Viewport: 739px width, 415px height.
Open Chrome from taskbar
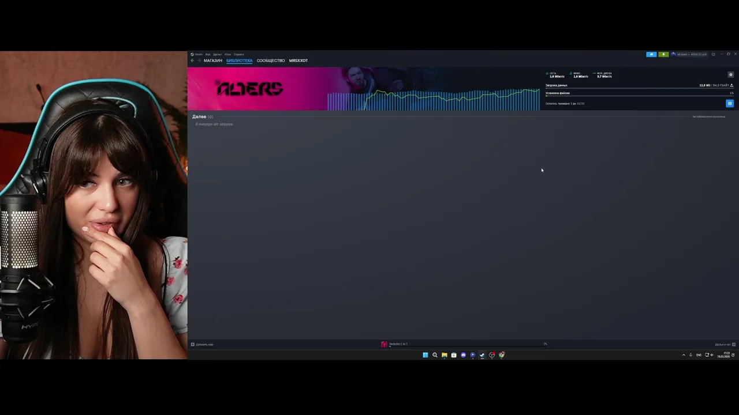point(501,355)
